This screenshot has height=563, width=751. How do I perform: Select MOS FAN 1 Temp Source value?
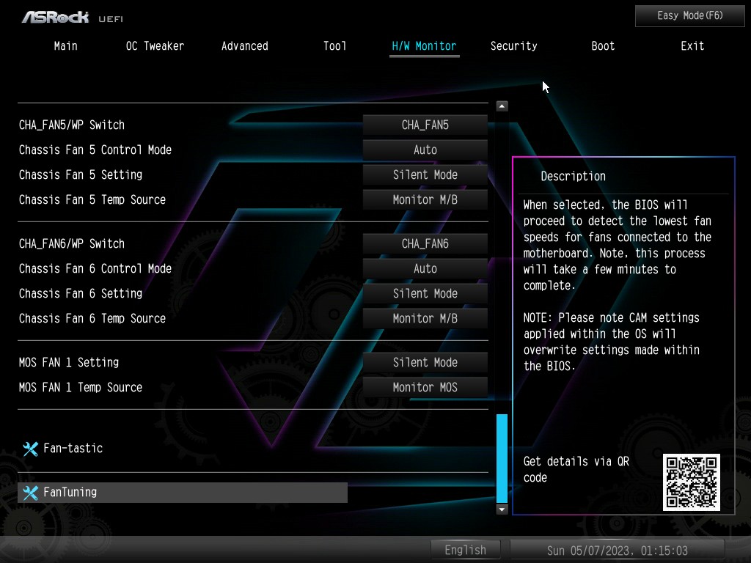(x=425, y=387)
